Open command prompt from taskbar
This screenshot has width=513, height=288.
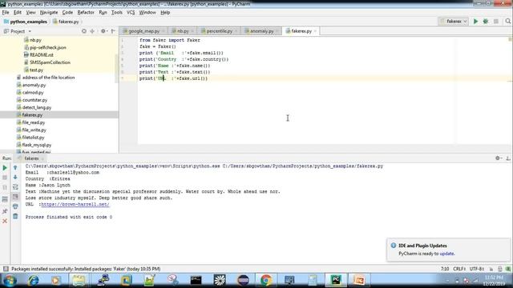(x=196, y=280)
